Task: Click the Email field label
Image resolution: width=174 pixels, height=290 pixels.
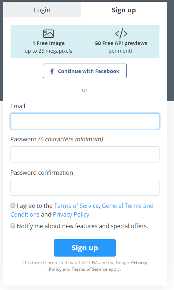Action: 18,106
